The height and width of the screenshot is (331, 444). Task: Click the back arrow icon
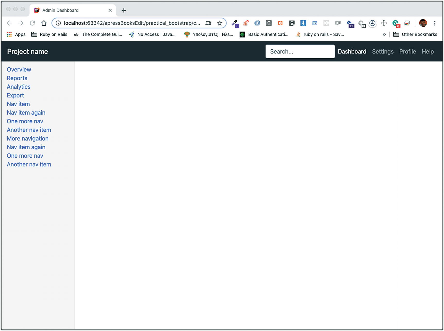10,23
